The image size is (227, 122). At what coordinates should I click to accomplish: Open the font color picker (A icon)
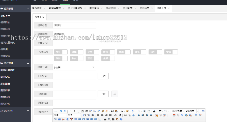tap(122, 111)
